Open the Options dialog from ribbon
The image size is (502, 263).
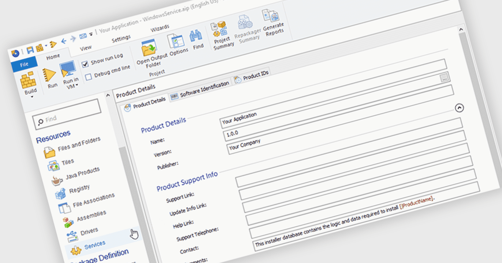point(178,45)
